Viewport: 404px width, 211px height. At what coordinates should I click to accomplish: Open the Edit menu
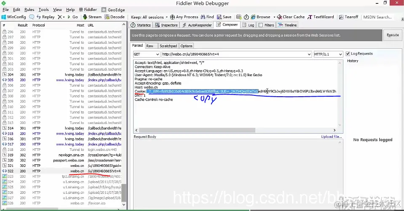coord(16,10)
